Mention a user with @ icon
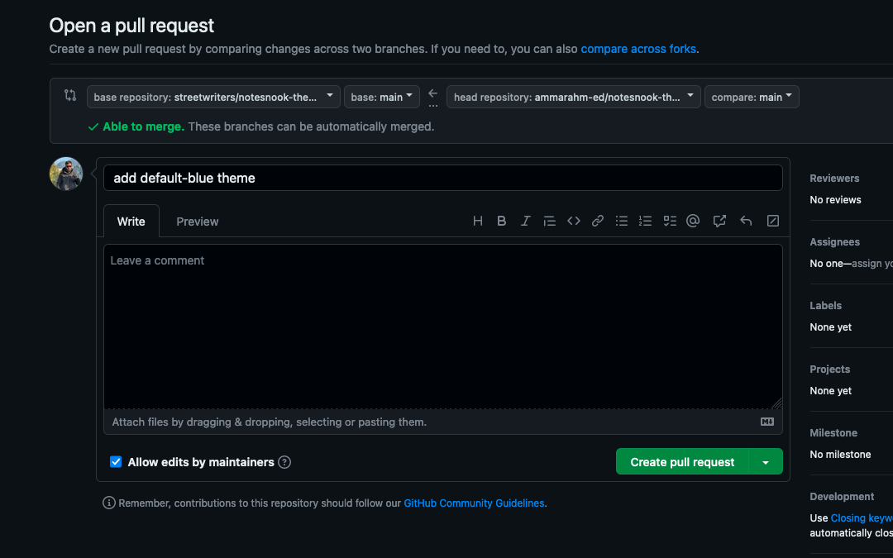This screenshot has height=558, width=893. pos(693,221)
